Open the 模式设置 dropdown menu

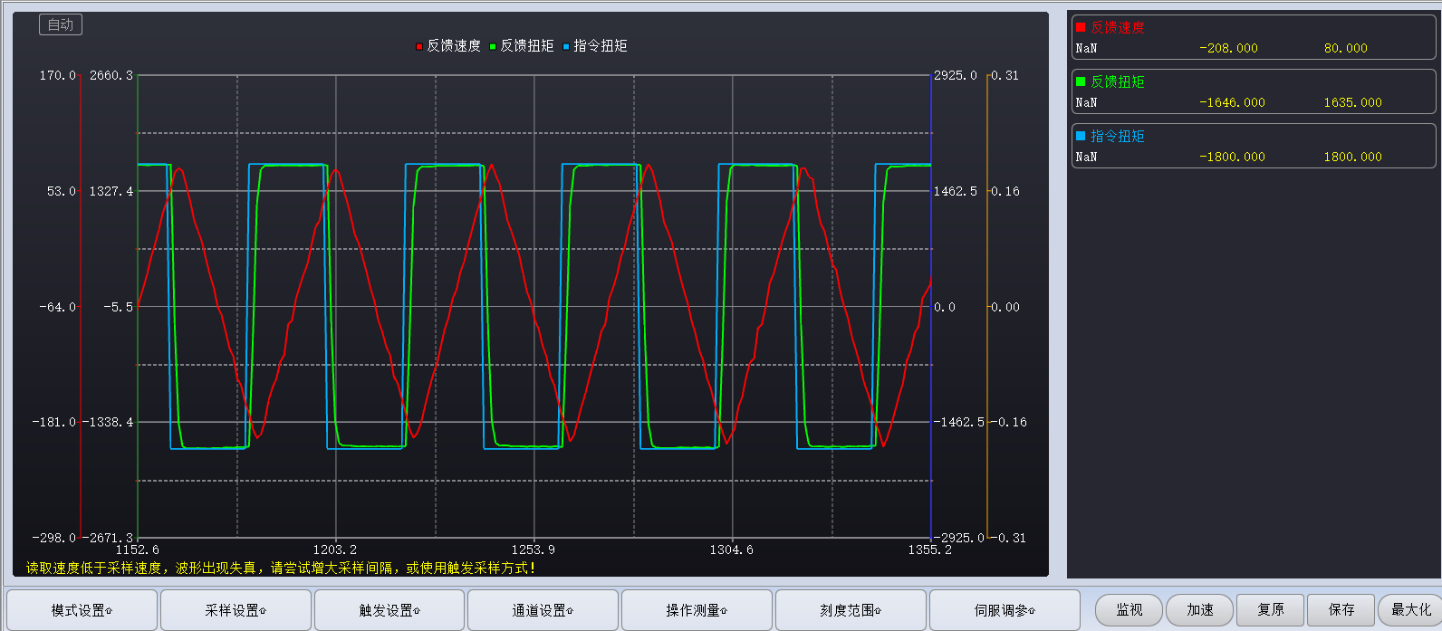point(82,610)
